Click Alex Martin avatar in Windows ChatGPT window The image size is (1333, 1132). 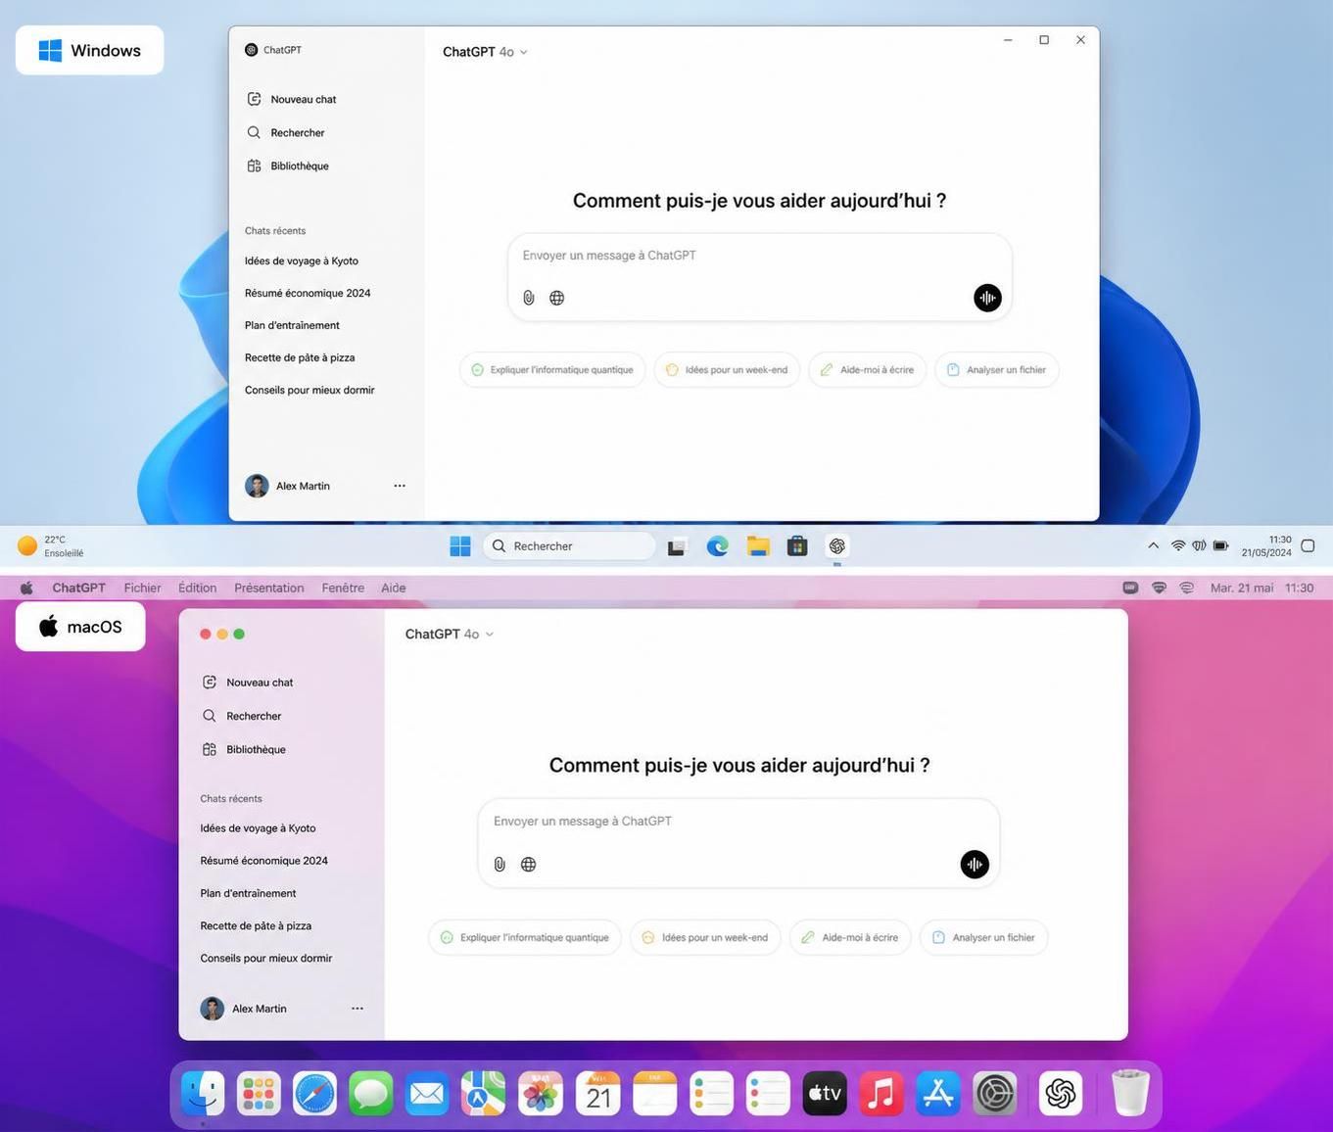(257, 486)
